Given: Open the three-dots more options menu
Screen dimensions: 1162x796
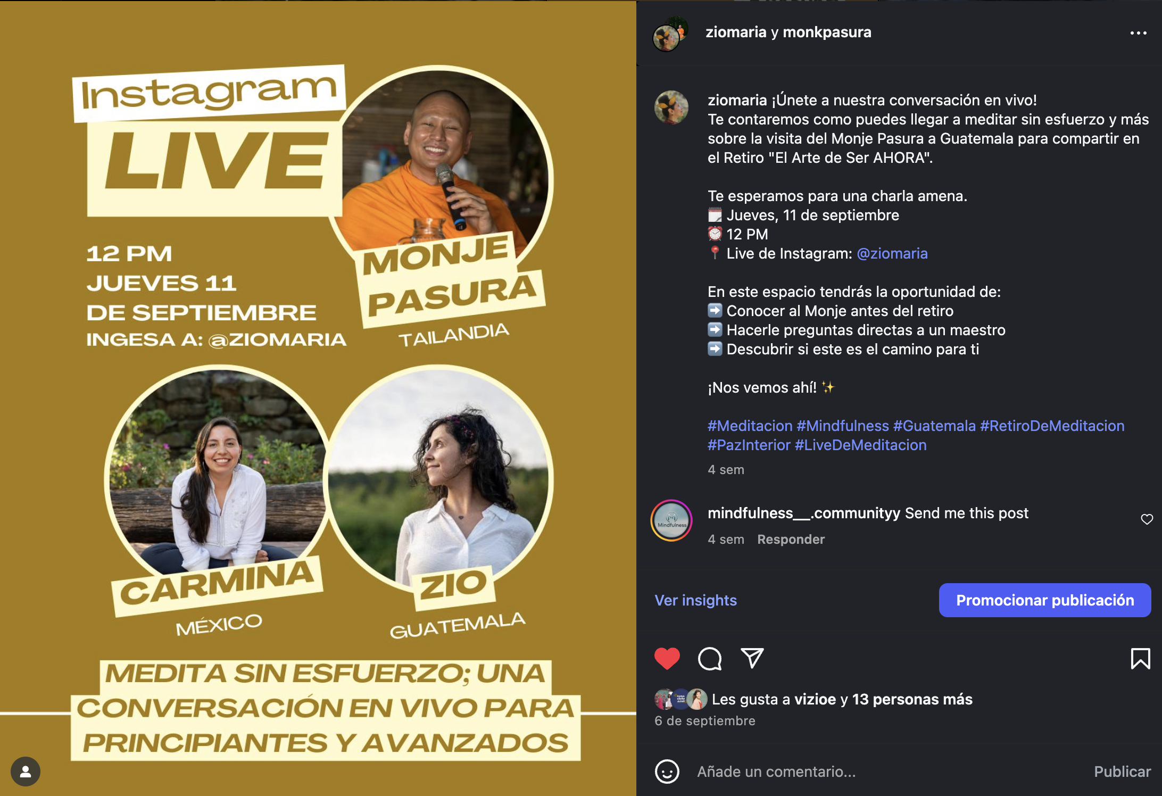Looking at the screenshot, I should tap(1139, 33).
